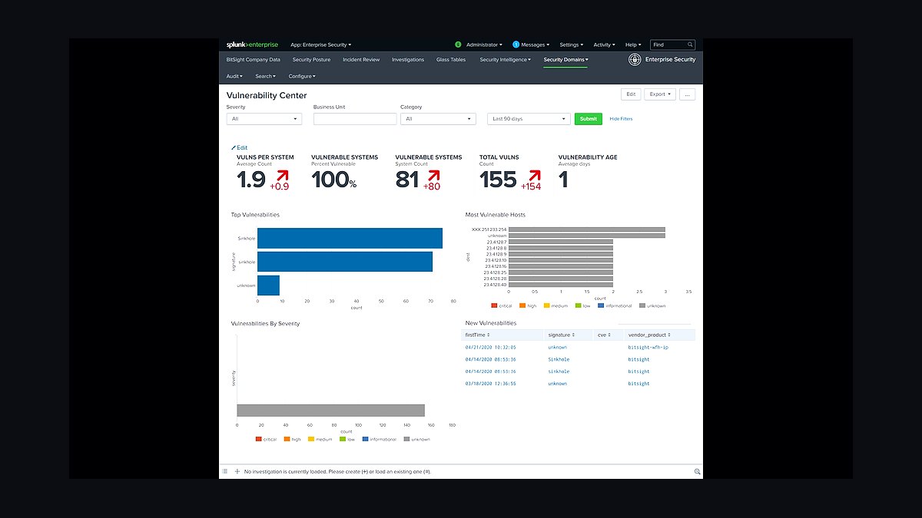Click the gray bar in Vulnerabilities By Severity
This screenshot has width=922, height=518.
(x=330, y=410)
